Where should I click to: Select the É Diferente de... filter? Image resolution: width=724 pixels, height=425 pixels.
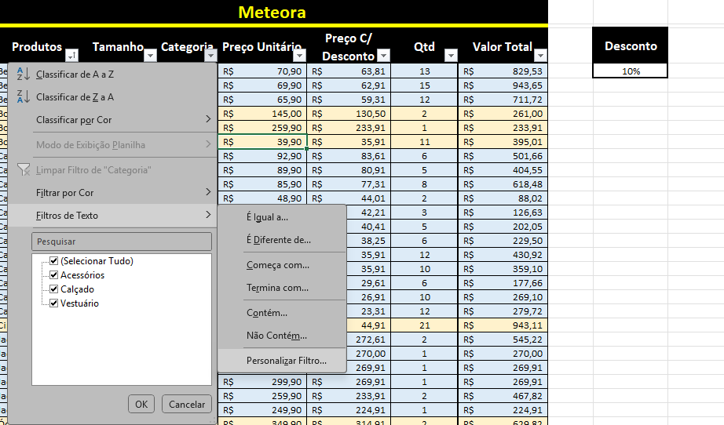click(282, 240)
